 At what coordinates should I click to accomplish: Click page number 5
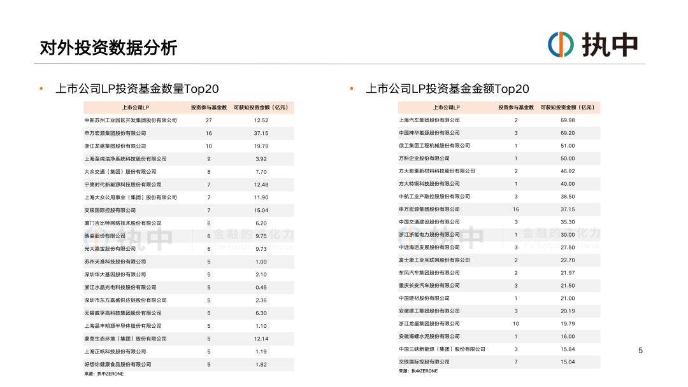641,350
